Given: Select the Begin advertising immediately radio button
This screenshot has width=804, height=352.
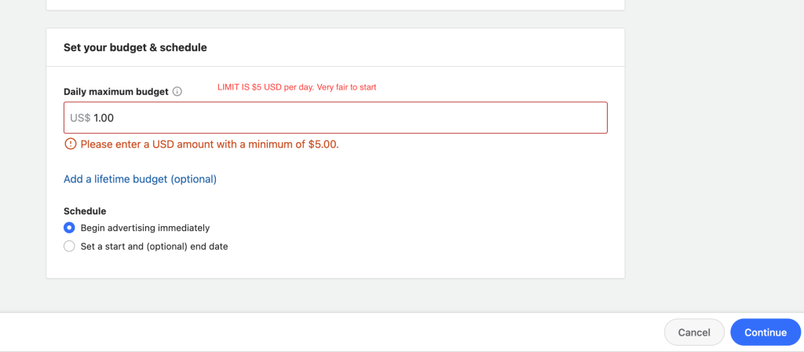Looking at the screenshot, I should pyautogui.click(x=69, y=228).
